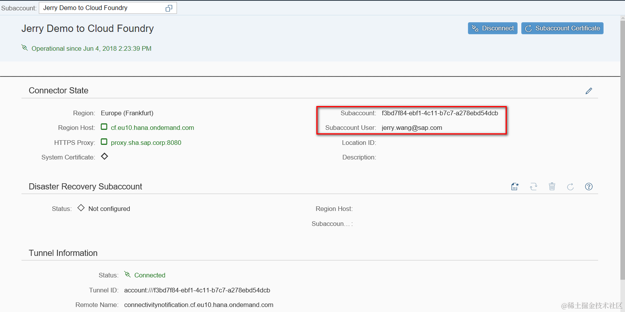Click the Operational since status icon
This screenshot has height=312, width=625.
pos(25,48)
